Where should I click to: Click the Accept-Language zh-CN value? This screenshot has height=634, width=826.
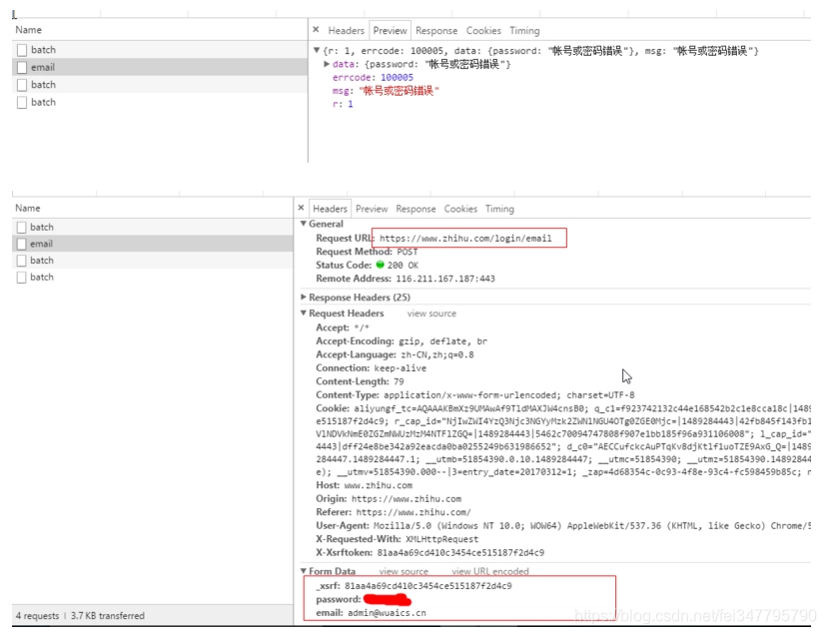437,354
